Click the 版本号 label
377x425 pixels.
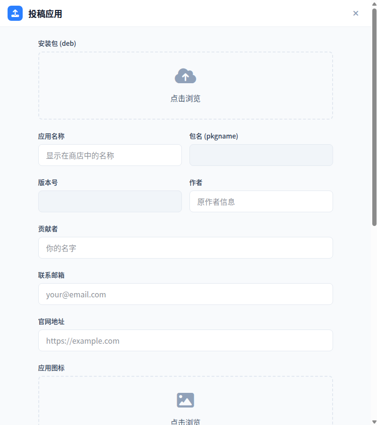(x=48, y=182)
